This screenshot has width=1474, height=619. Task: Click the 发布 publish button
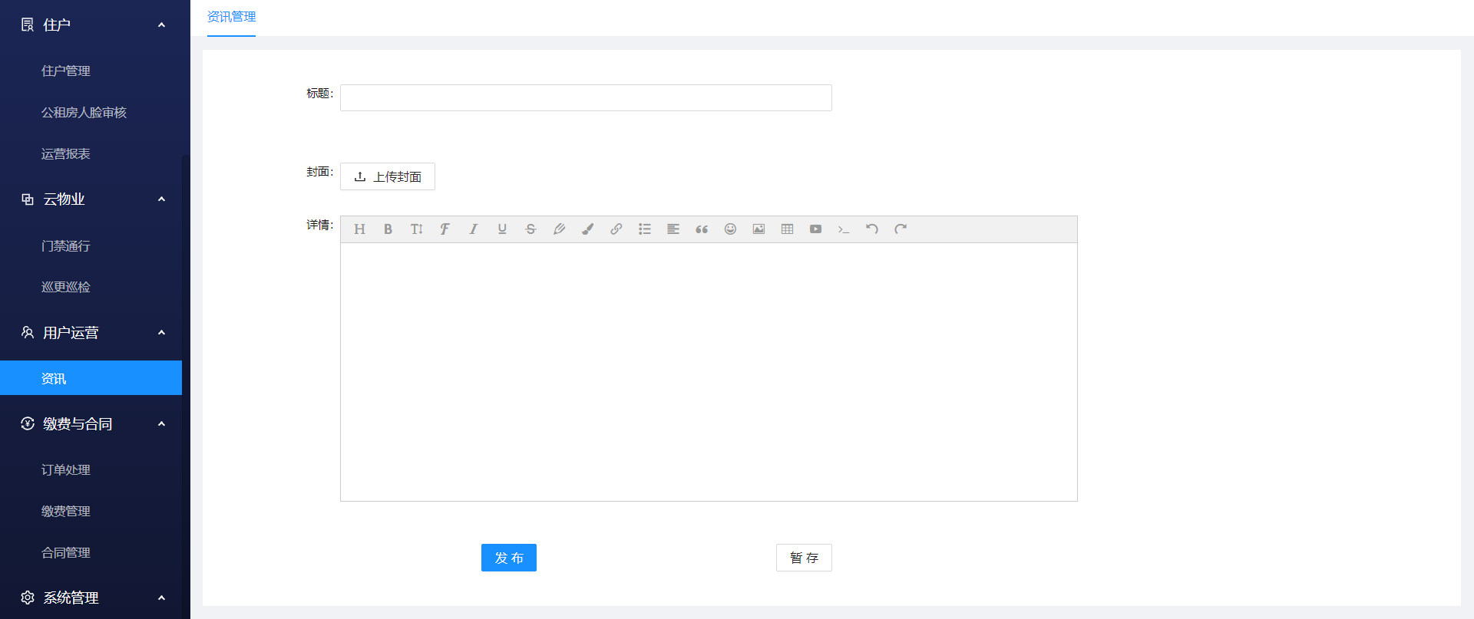click(x=508, y=558)
